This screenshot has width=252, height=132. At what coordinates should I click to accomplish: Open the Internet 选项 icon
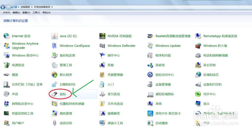click(7, 36)
